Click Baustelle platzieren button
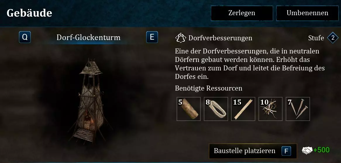The height and width of the screenshot is (163, 341). [253, 151]
